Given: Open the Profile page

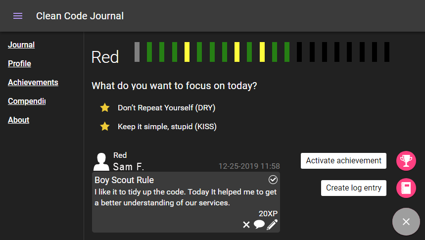Looking at the screenshot, I should click(19, 63).
